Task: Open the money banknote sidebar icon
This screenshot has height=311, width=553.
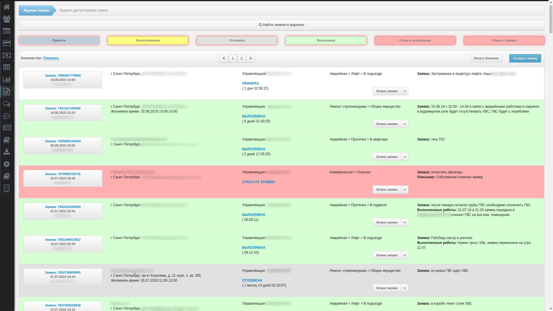Action: [x=7, y=55]
